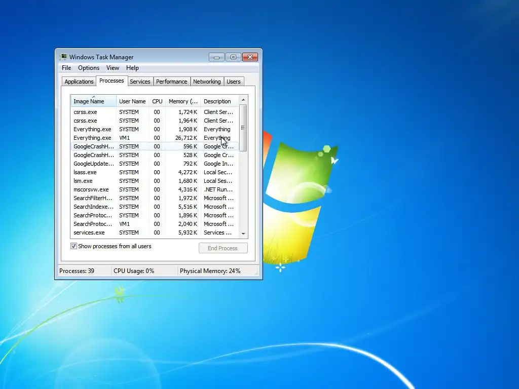This screenshot has width=519, height=389.
Task: Select the services.exe process
Action: [x=154, y=232]
